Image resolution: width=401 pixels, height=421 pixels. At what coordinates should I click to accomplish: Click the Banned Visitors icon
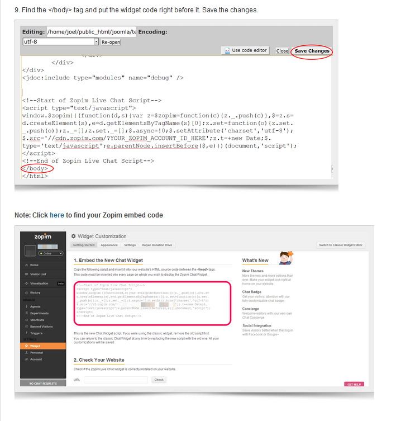coord(27,327)
